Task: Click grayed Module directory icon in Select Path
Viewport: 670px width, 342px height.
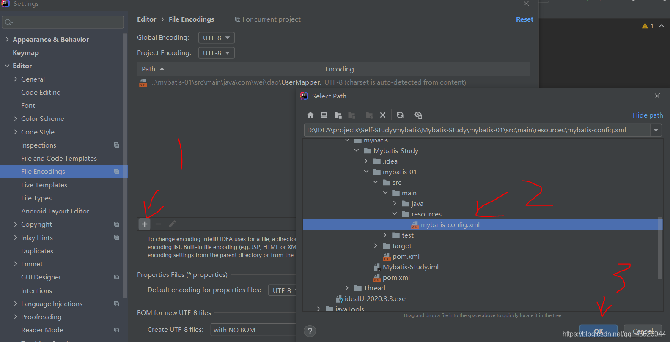Action: pyautogui.click(x=351, y=115)
